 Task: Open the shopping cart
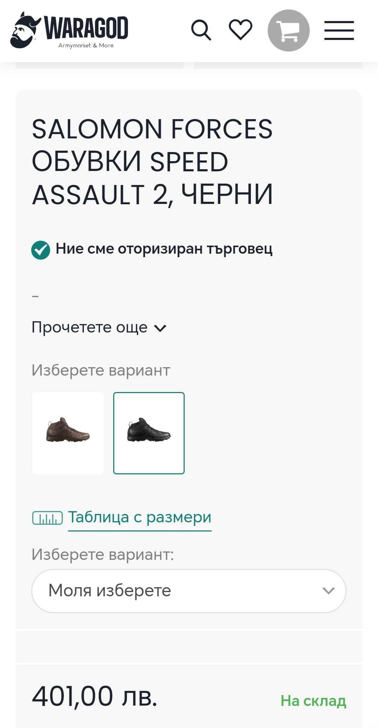click(289, 30)
